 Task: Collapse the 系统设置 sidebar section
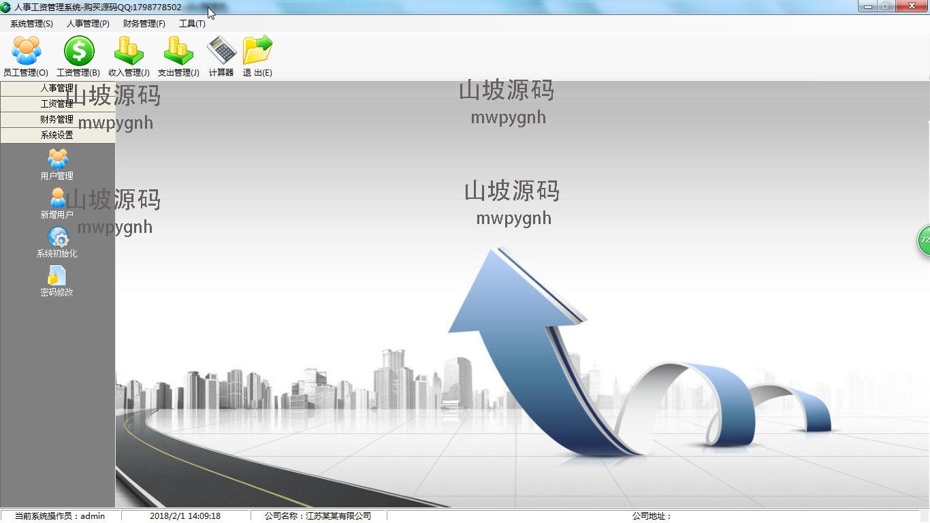58,136
